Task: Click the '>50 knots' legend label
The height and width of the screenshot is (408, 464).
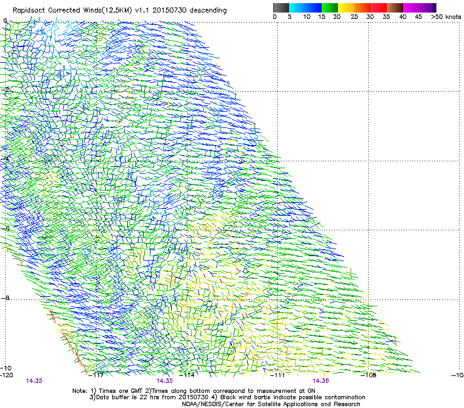Action: pyautogui.click(x=446, y=17)
